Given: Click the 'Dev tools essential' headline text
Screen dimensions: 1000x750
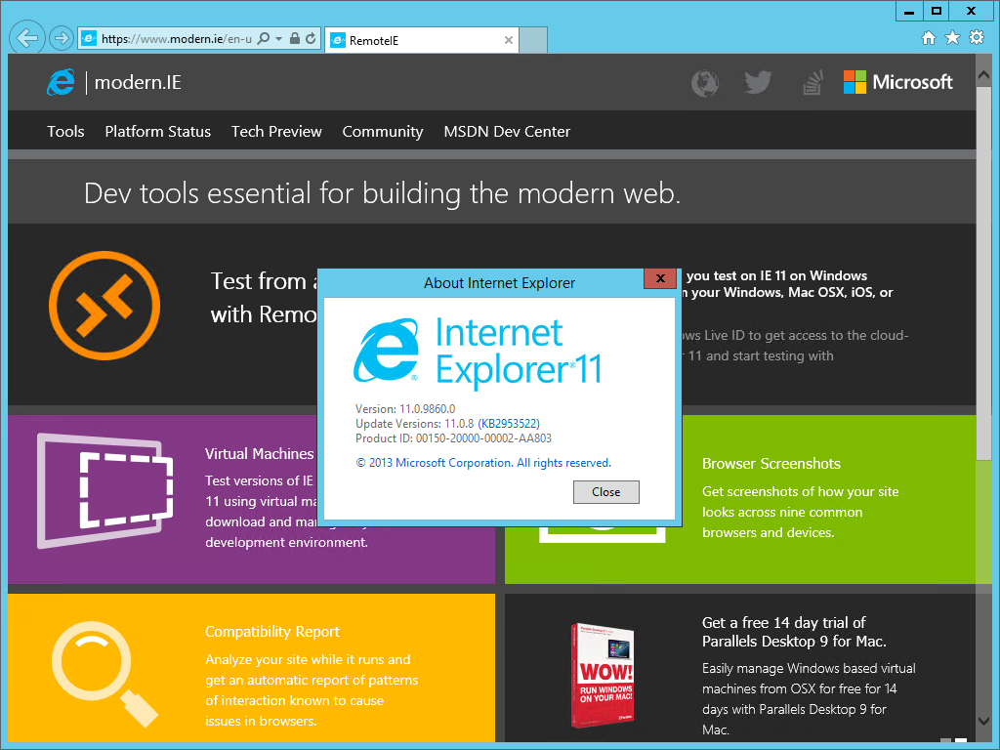Looking at the screenshot, I should (x=382, y=193).
